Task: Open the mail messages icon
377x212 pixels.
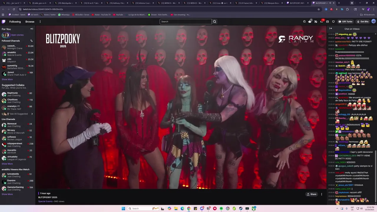Action: pos(328,21)
